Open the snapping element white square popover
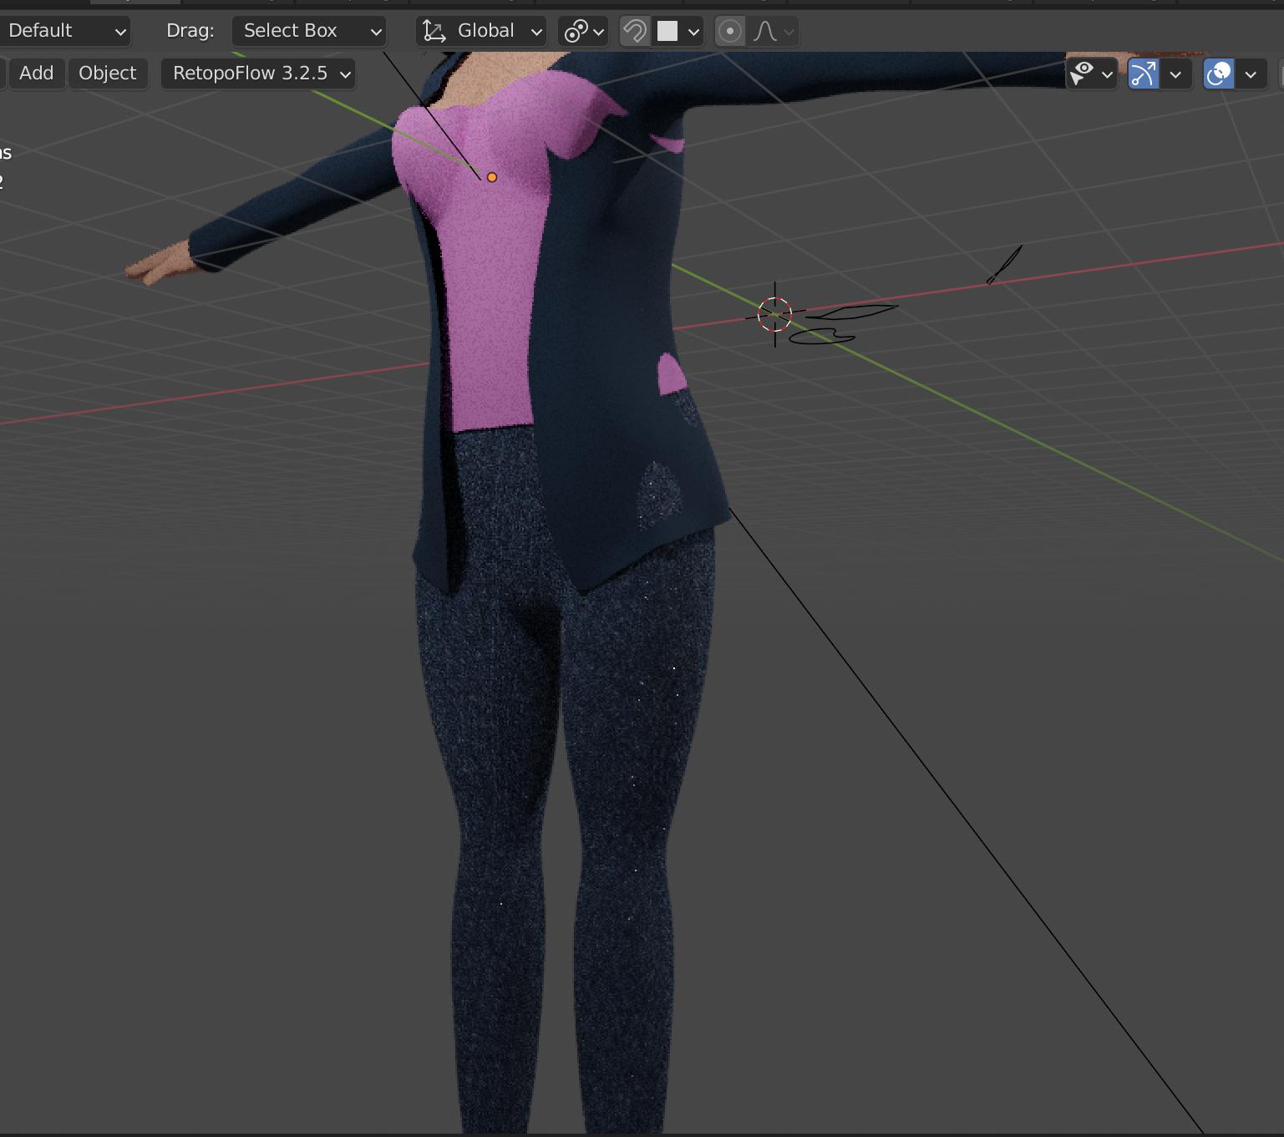Image resolution: width=1284 pixels, height=1137 pixels. tap(678, 32)
